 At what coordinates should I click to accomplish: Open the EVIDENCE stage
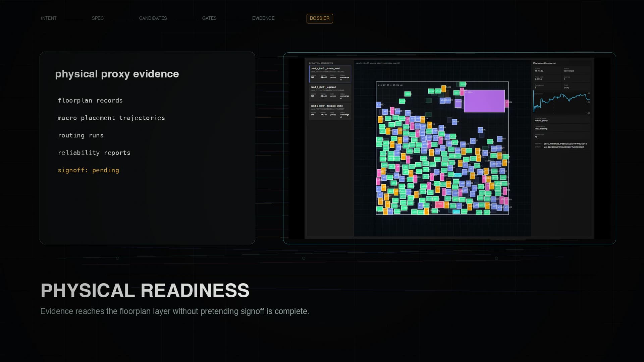(263, 18)
